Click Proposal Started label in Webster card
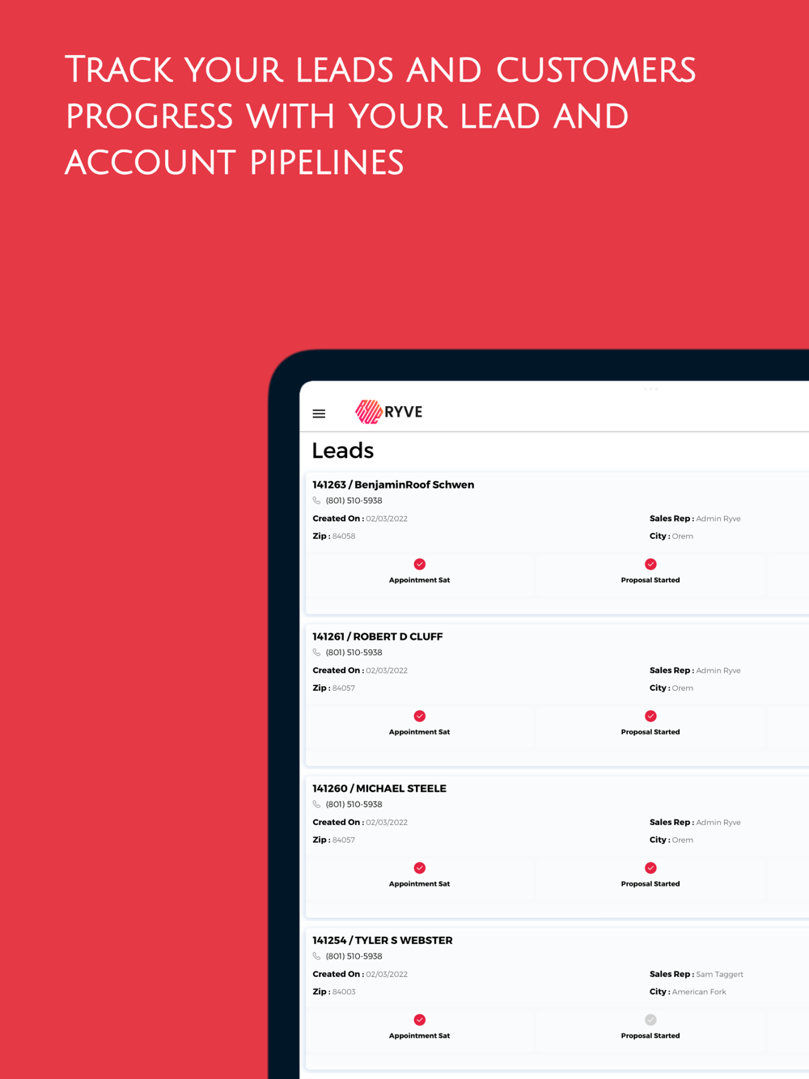Viewport: 809px width, 1079px height. tap(650, 1035)
